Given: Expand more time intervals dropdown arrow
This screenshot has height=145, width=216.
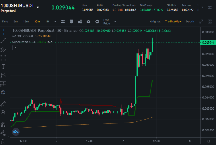Looking at the screenshot, I should coord(55,22).
